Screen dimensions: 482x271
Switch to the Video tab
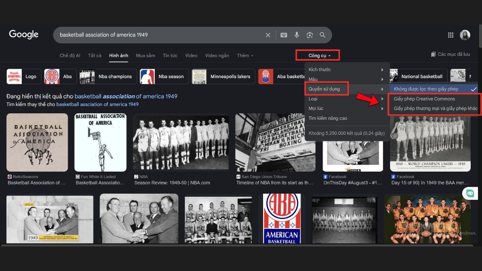[x=191, y=55]
